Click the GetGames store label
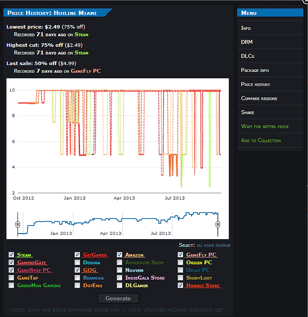Screen dimensions: 308x317 pos(95,255)
